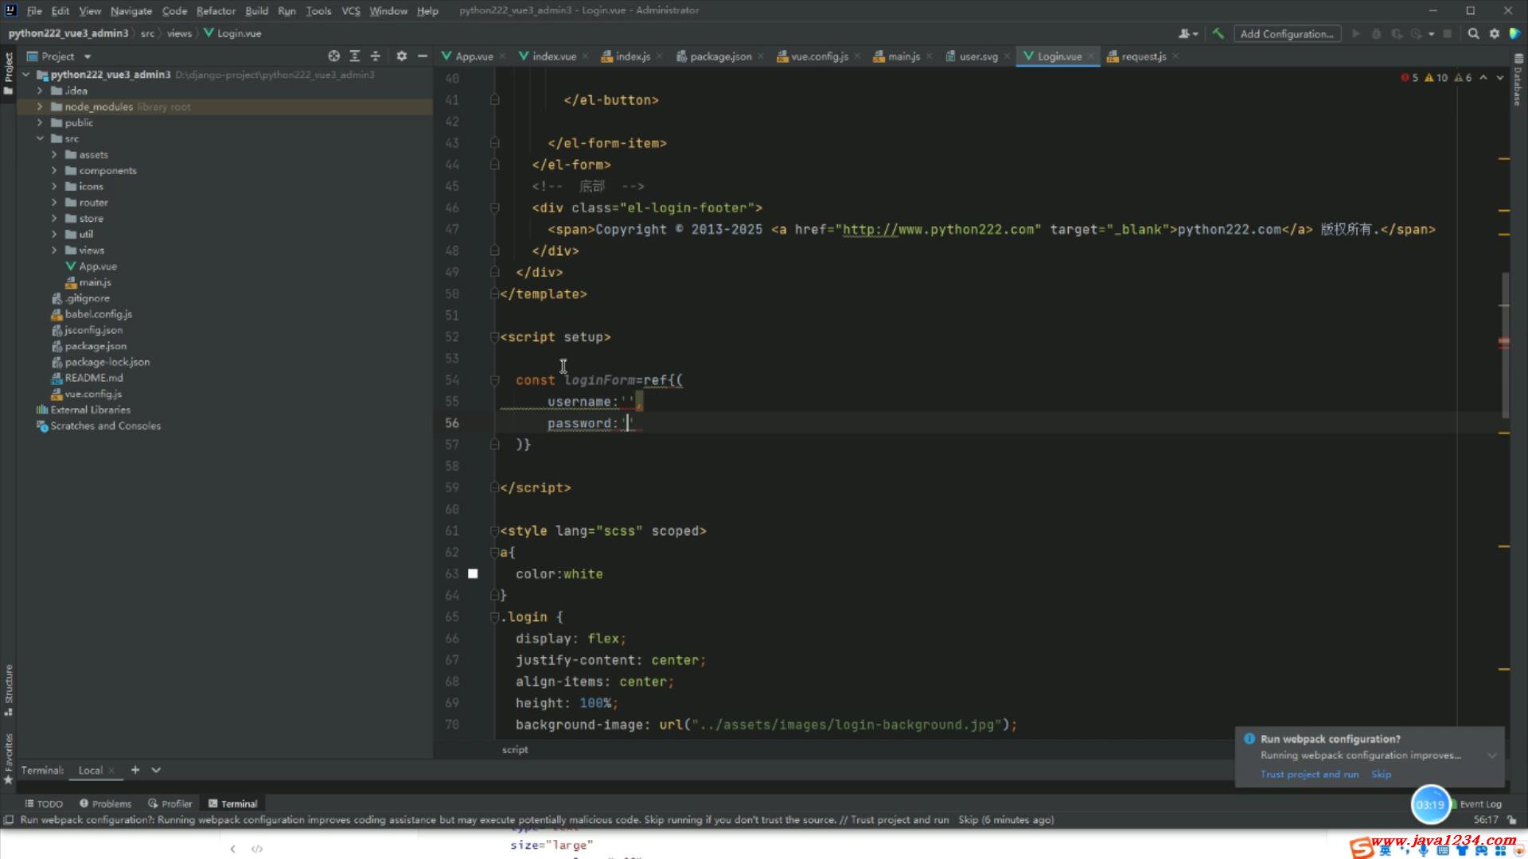Open the Navigate menu
The width and height of the screenshot is (1528, 859).
(x=131, y=10)
